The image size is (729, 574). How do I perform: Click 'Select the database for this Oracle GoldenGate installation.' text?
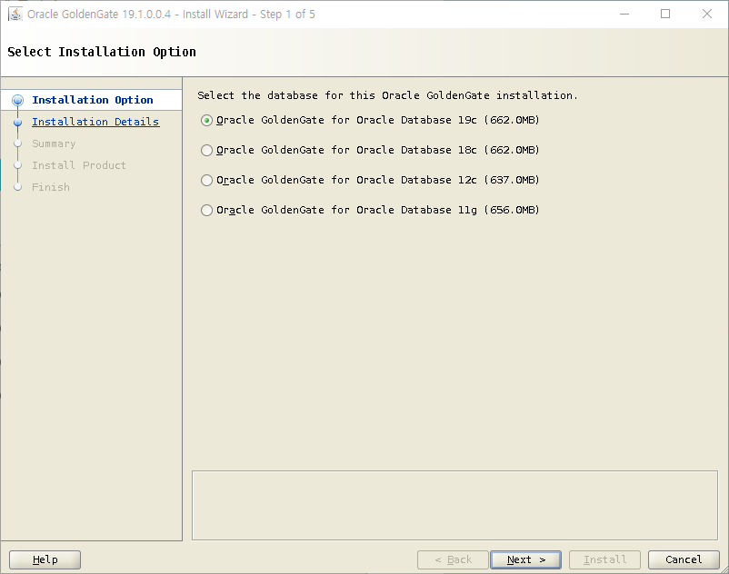(387, 95)
